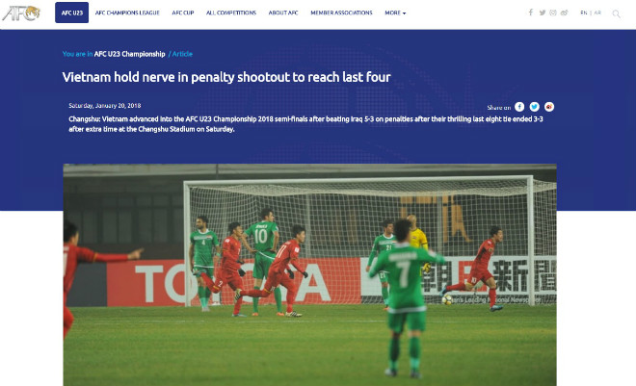This screenshot has height=386, width=636.
Task: Open AFC Champions League menu item
Action: tap(127, 13)
